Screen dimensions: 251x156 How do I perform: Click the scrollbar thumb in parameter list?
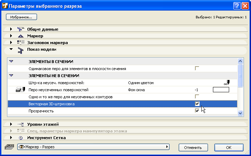(240, 76)
